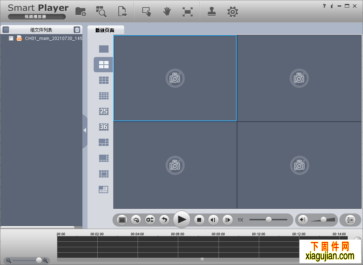Select the bottom-right video window
This screenshot has width=363, height=265.
tap(299, 165)
